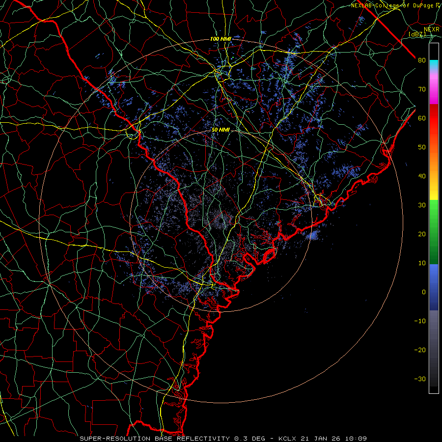Click the 10 value on reflectivity scale
This screenshot has width=442, height=442.
[422, 263]
